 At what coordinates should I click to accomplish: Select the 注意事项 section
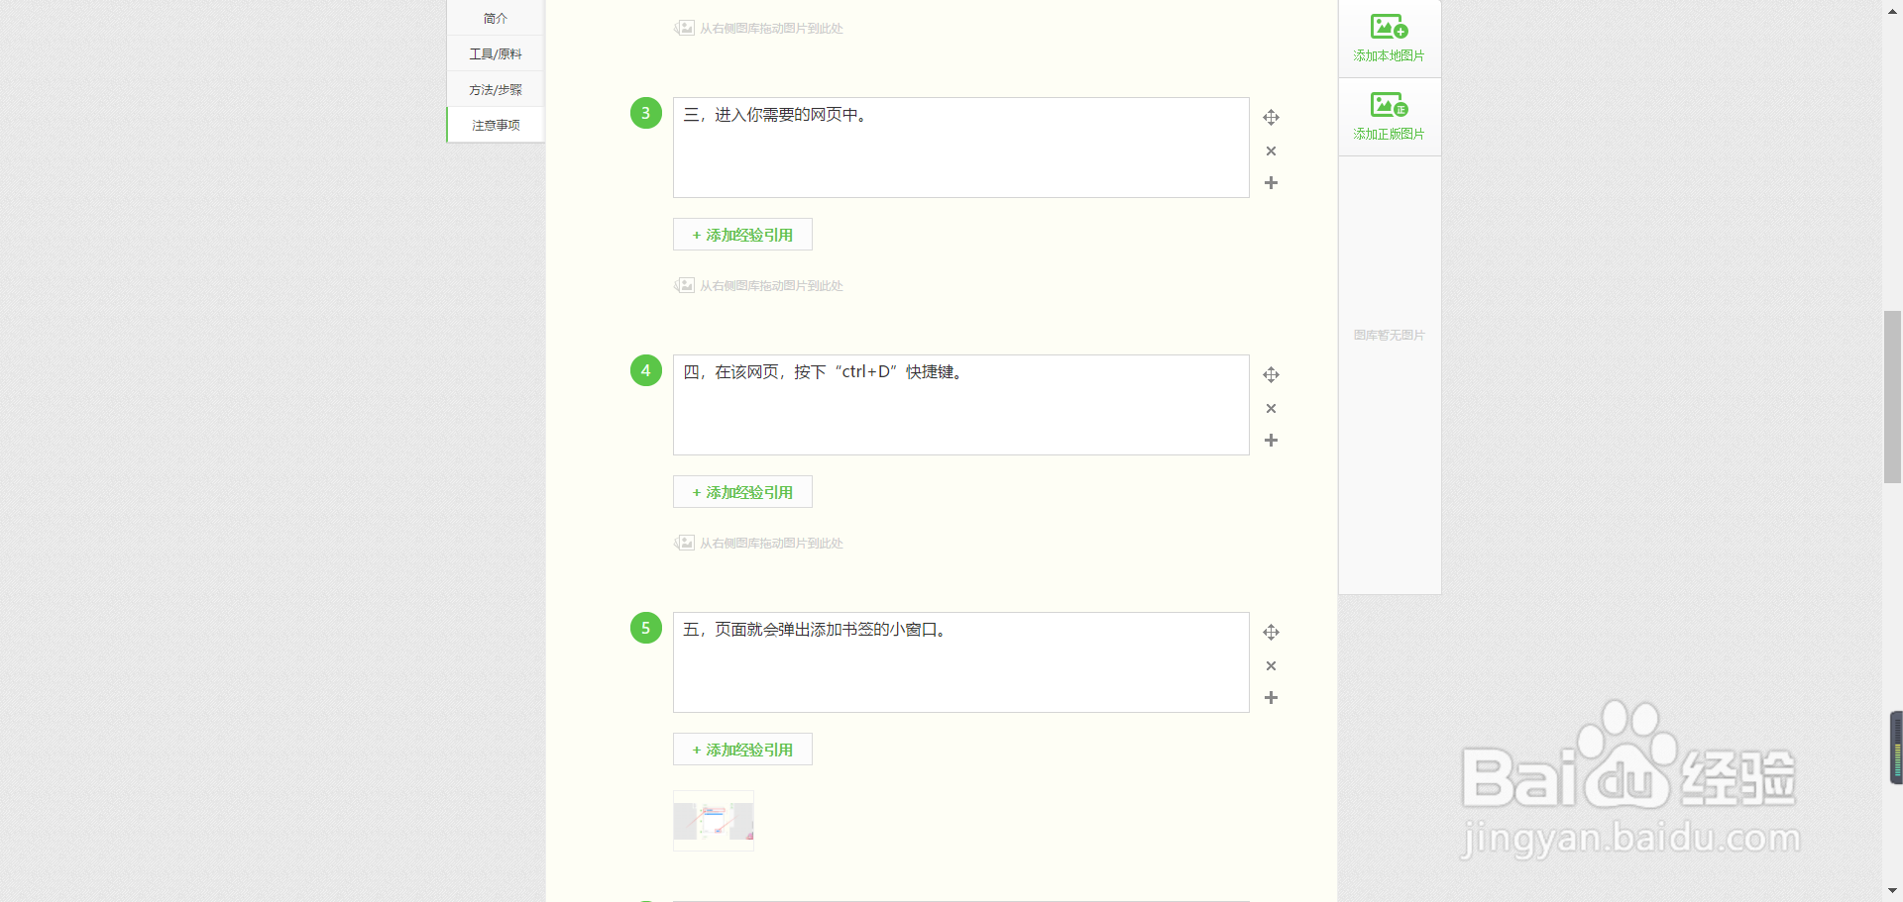(x=495, y=124)
